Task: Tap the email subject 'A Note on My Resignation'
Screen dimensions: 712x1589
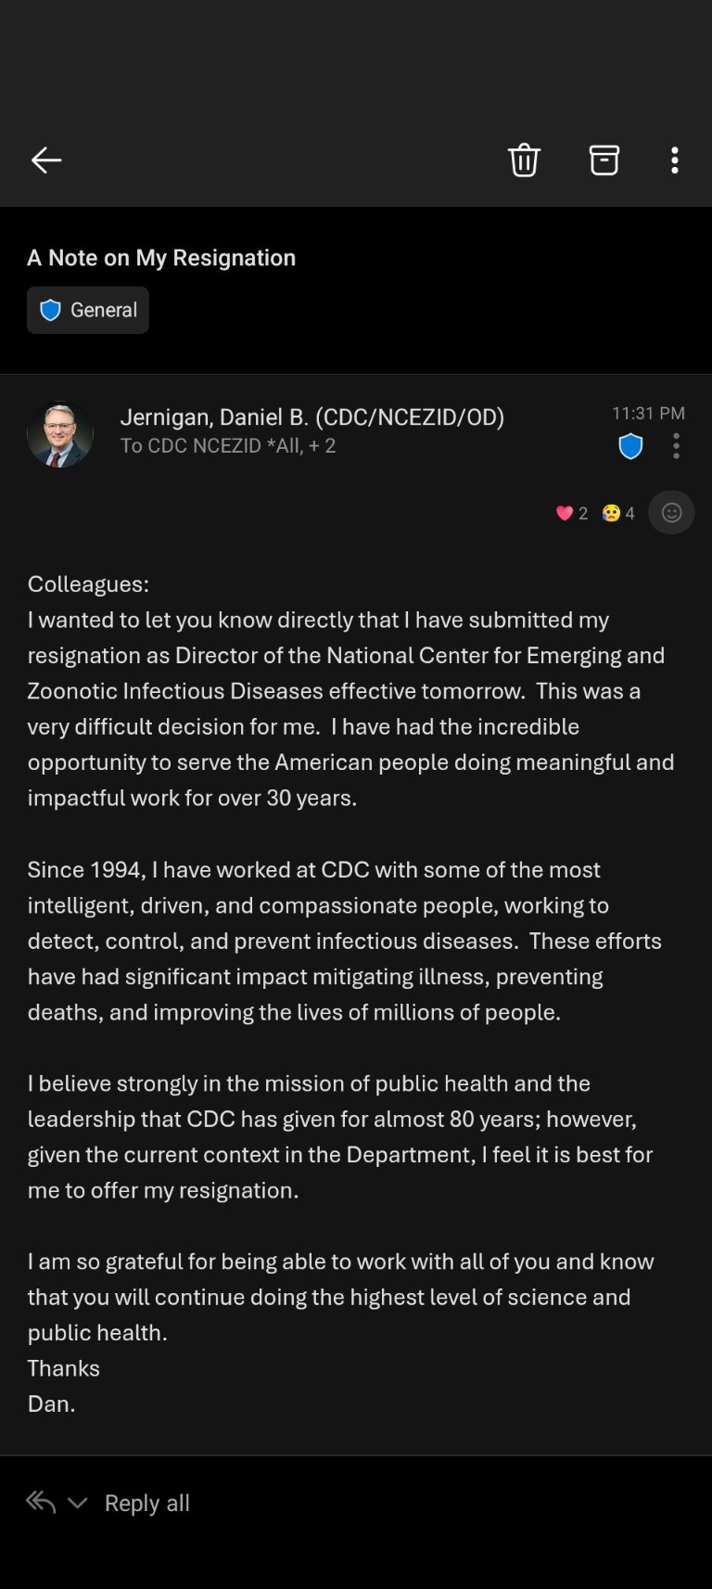Action: (161, 258)
